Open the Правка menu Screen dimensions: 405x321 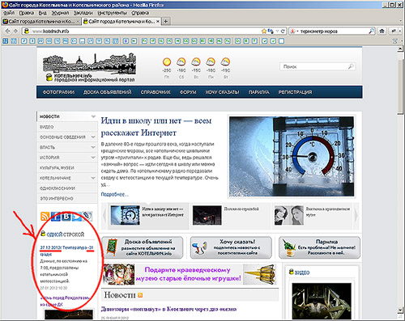pyautogui.click(x=27, y=13)
